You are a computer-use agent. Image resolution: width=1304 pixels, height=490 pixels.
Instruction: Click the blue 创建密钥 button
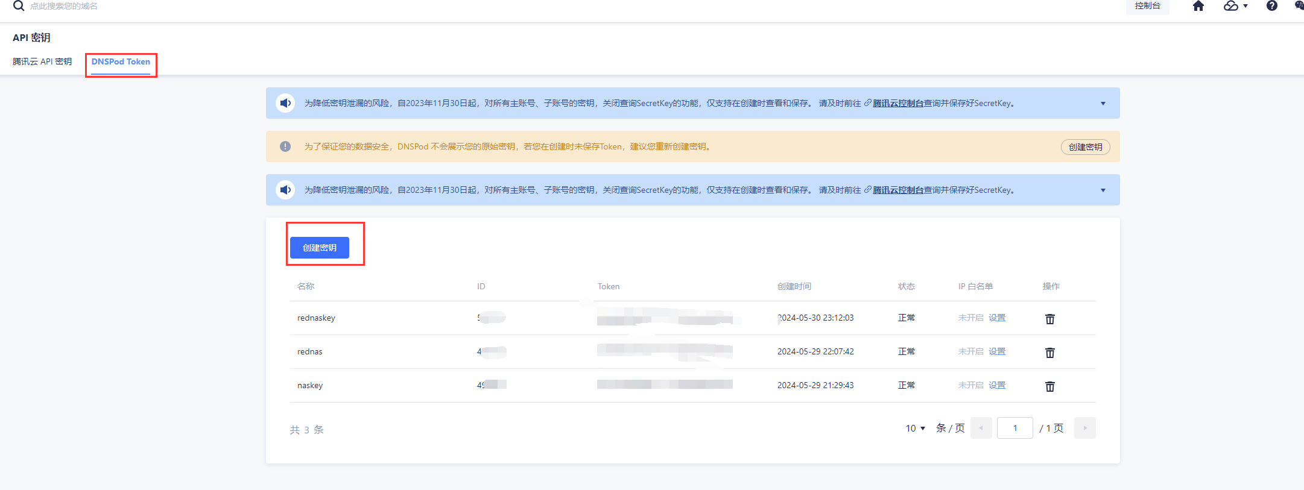319,248
